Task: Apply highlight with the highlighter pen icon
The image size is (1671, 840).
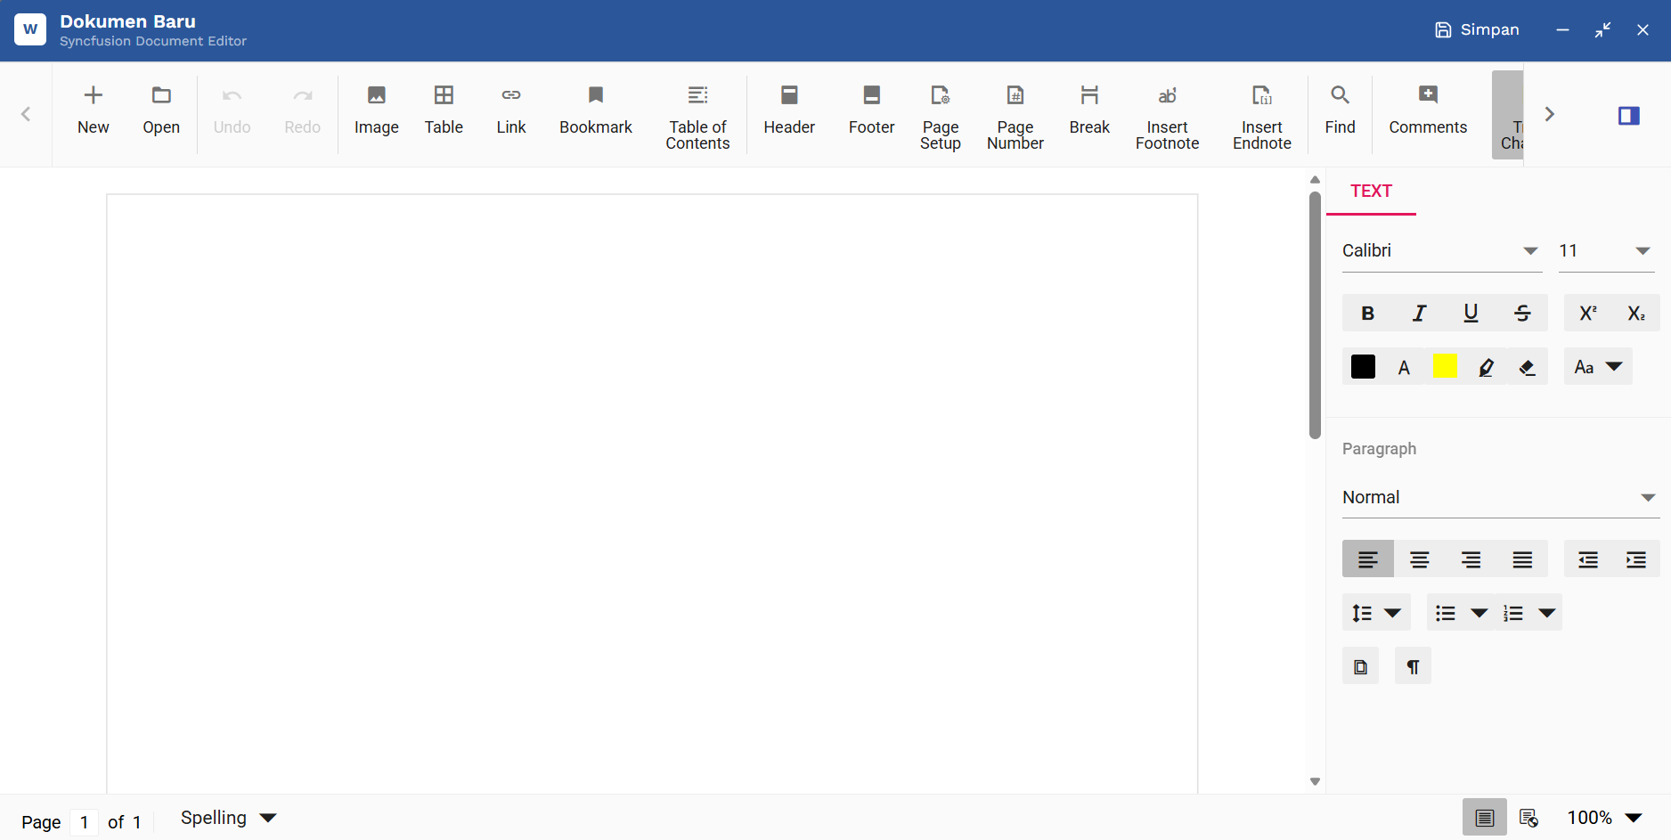Action: click(1486, 367)
